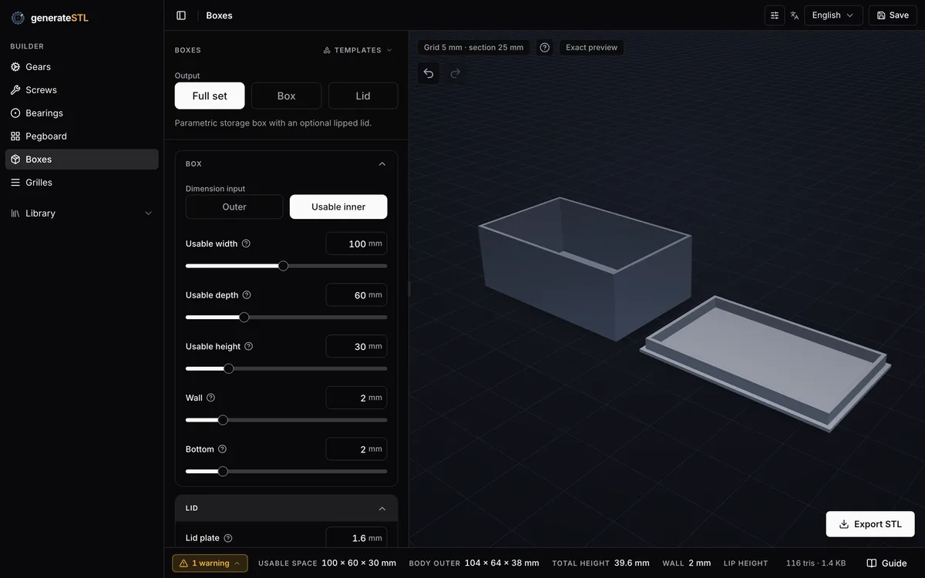Click the Library chevron arrow

[x=149, y=213]
